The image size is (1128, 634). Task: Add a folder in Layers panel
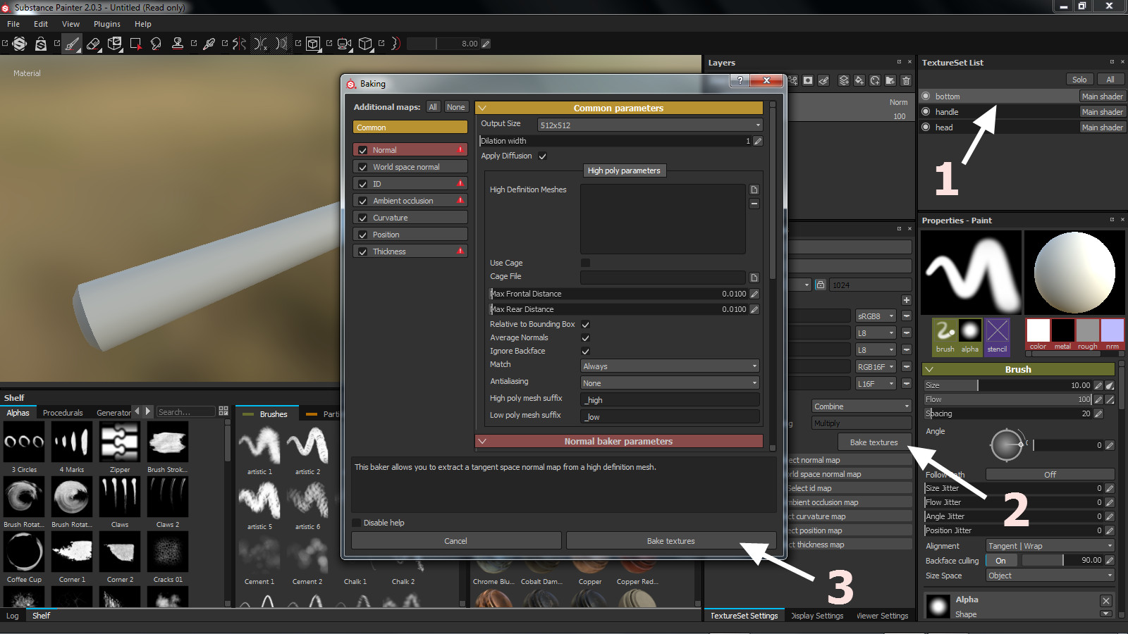point(890,80)
